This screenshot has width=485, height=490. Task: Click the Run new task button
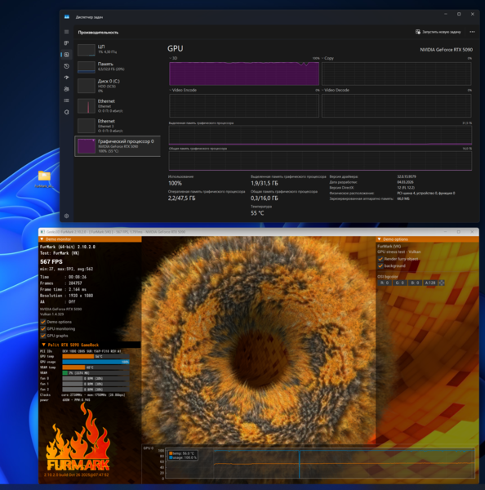click(x=438, y=32)
